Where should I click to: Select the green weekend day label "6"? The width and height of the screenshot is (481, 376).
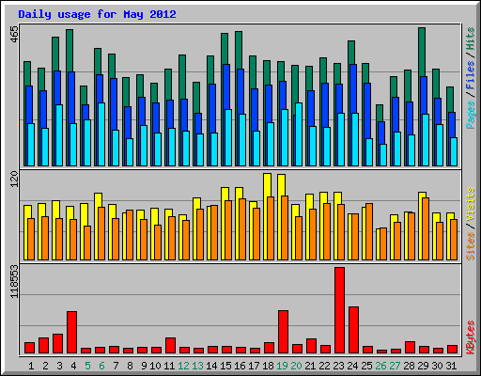[x=101, y=366]
